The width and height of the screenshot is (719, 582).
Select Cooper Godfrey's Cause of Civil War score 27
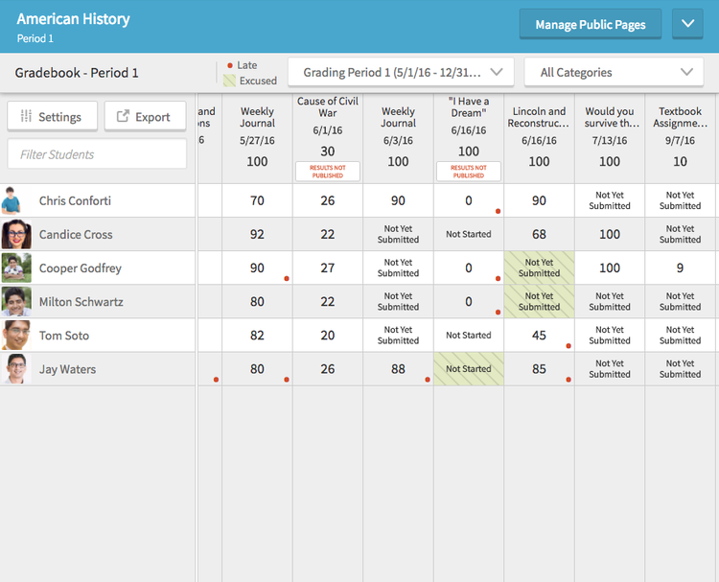[x=328, y=268]
